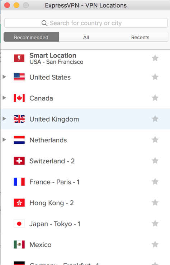Click the Hong Kong flag icon
170x265 pixels.
(19, 203)
